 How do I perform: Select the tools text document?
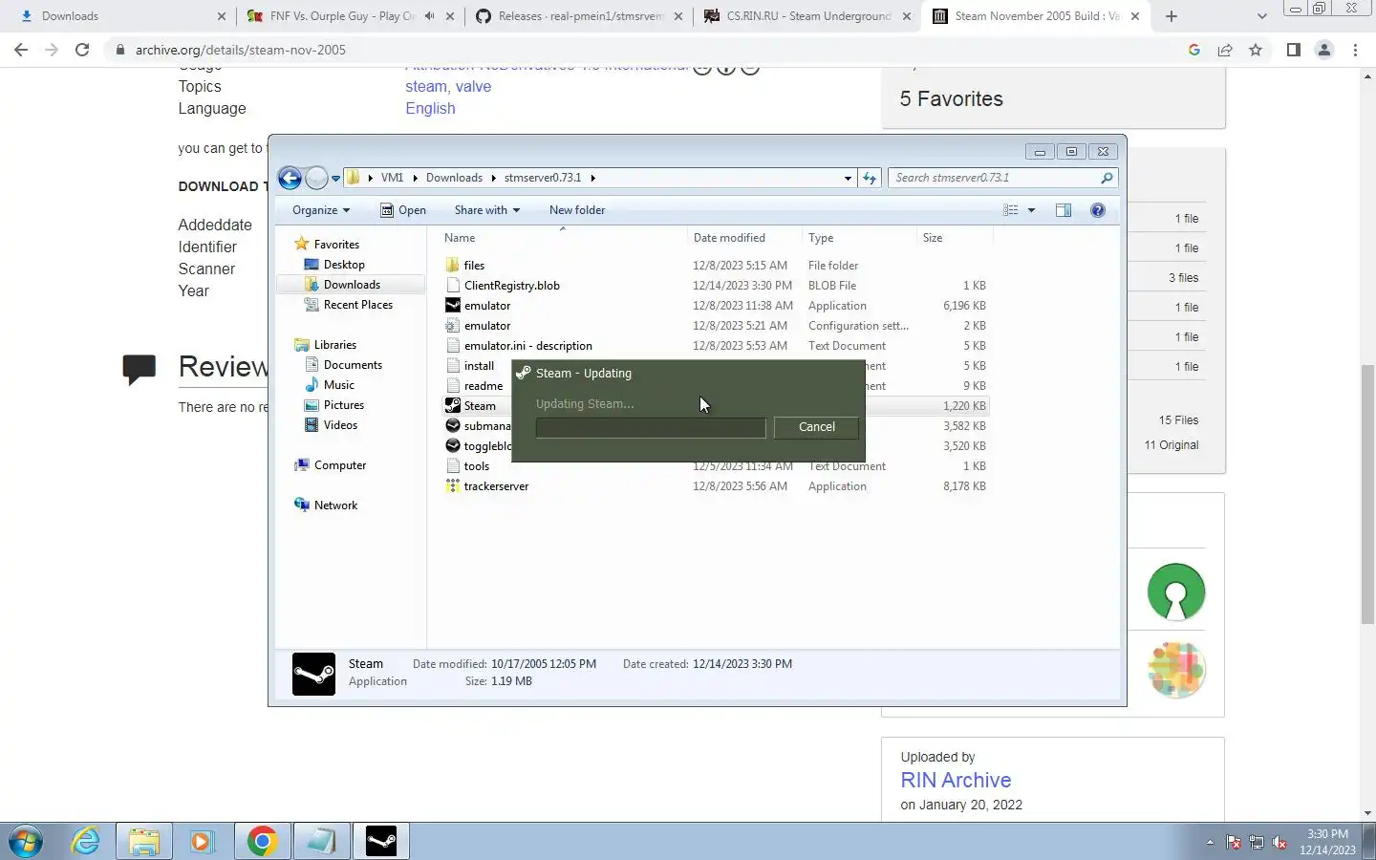click(x=477, y=466)
